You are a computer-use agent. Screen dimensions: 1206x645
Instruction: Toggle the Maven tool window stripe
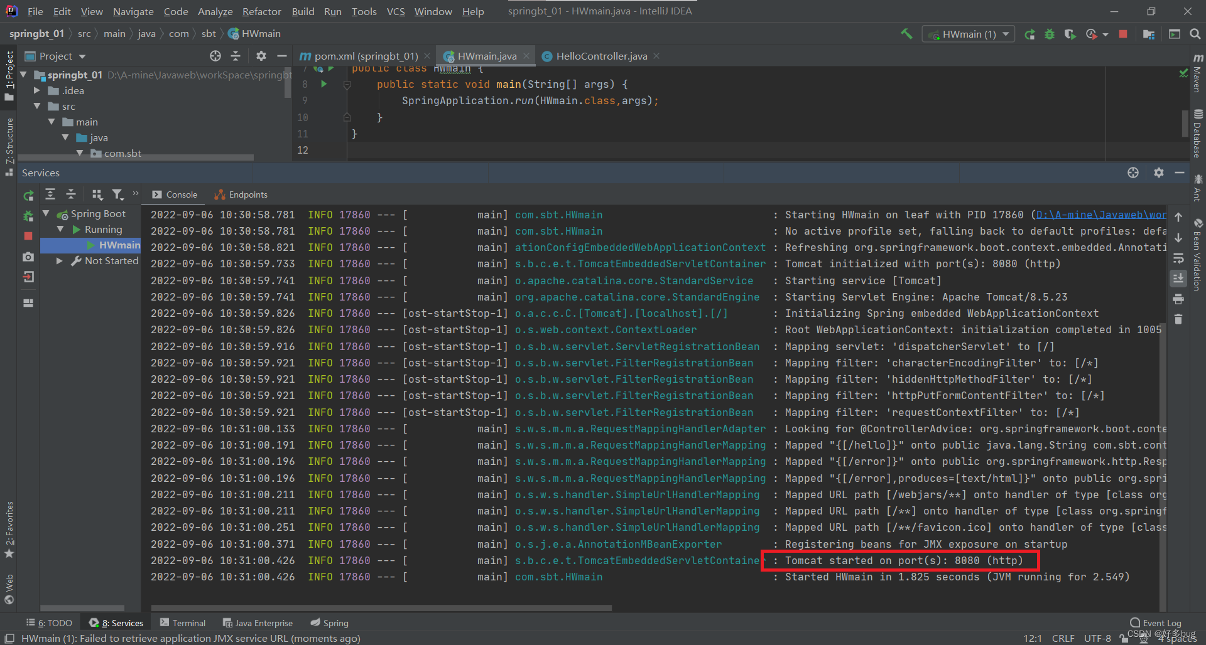[1197, 73]
